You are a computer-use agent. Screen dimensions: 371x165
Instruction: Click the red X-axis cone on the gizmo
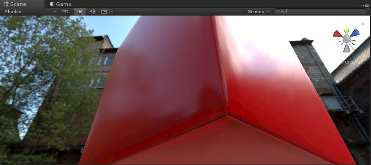tap(338, 34)
